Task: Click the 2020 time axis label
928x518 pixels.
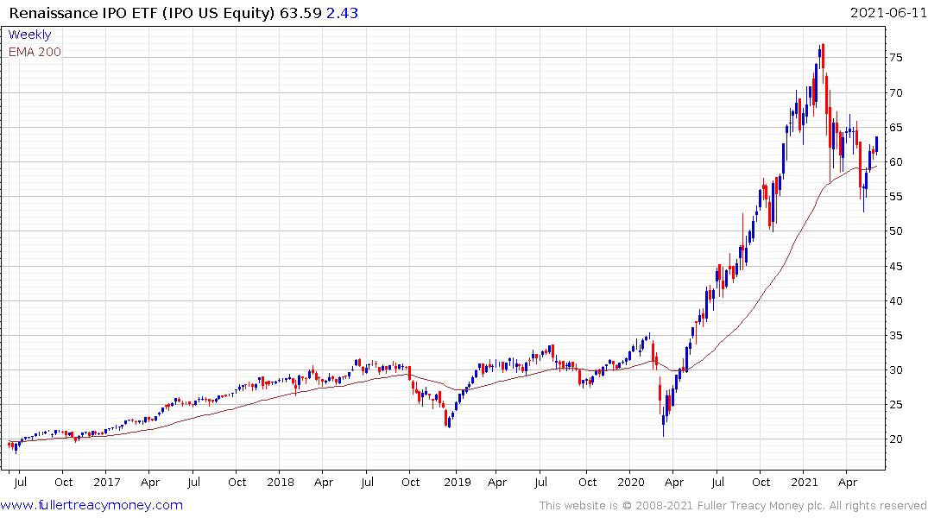Action: [x=631, y=483]
